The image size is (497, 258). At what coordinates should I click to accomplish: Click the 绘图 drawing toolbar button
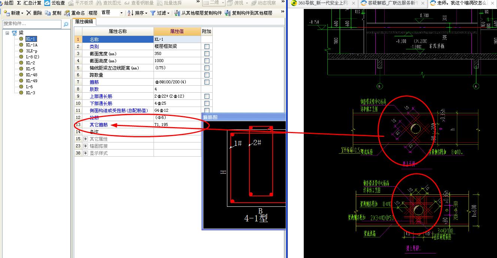click(7, 3)
